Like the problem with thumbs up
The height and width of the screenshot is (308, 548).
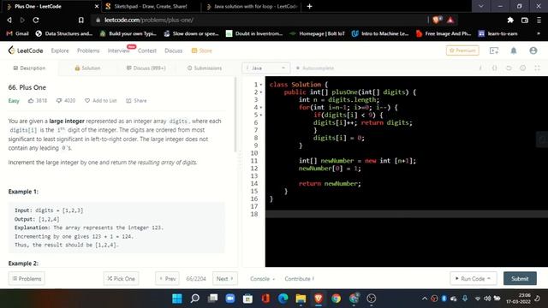point(38,101)
